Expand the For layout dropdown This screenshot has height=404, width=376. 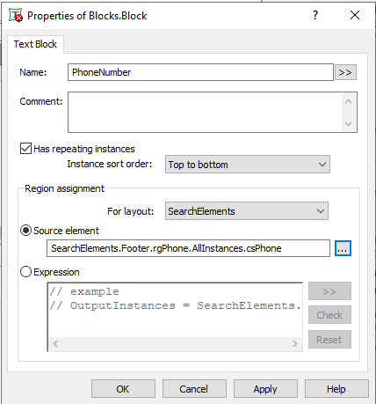click(x=247, y=211)
